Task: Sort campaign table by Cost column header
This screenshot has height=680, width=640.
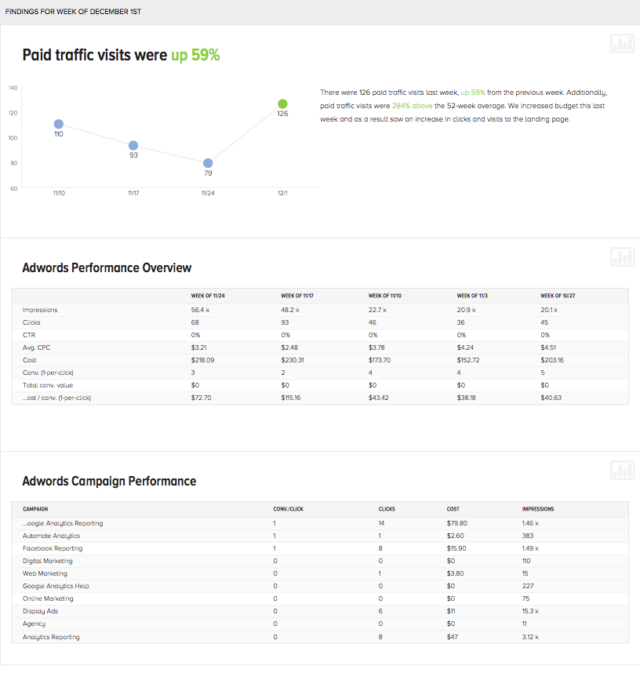Action: pyautogui.click(x=453, y=508)
